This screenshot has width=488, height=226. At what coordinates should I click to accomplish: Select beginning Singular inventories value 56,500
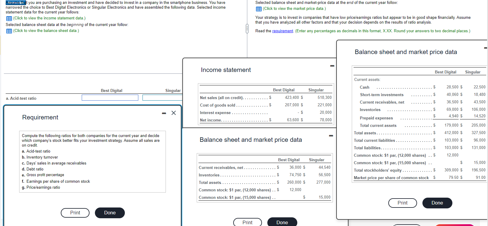(x=325, y=175)
